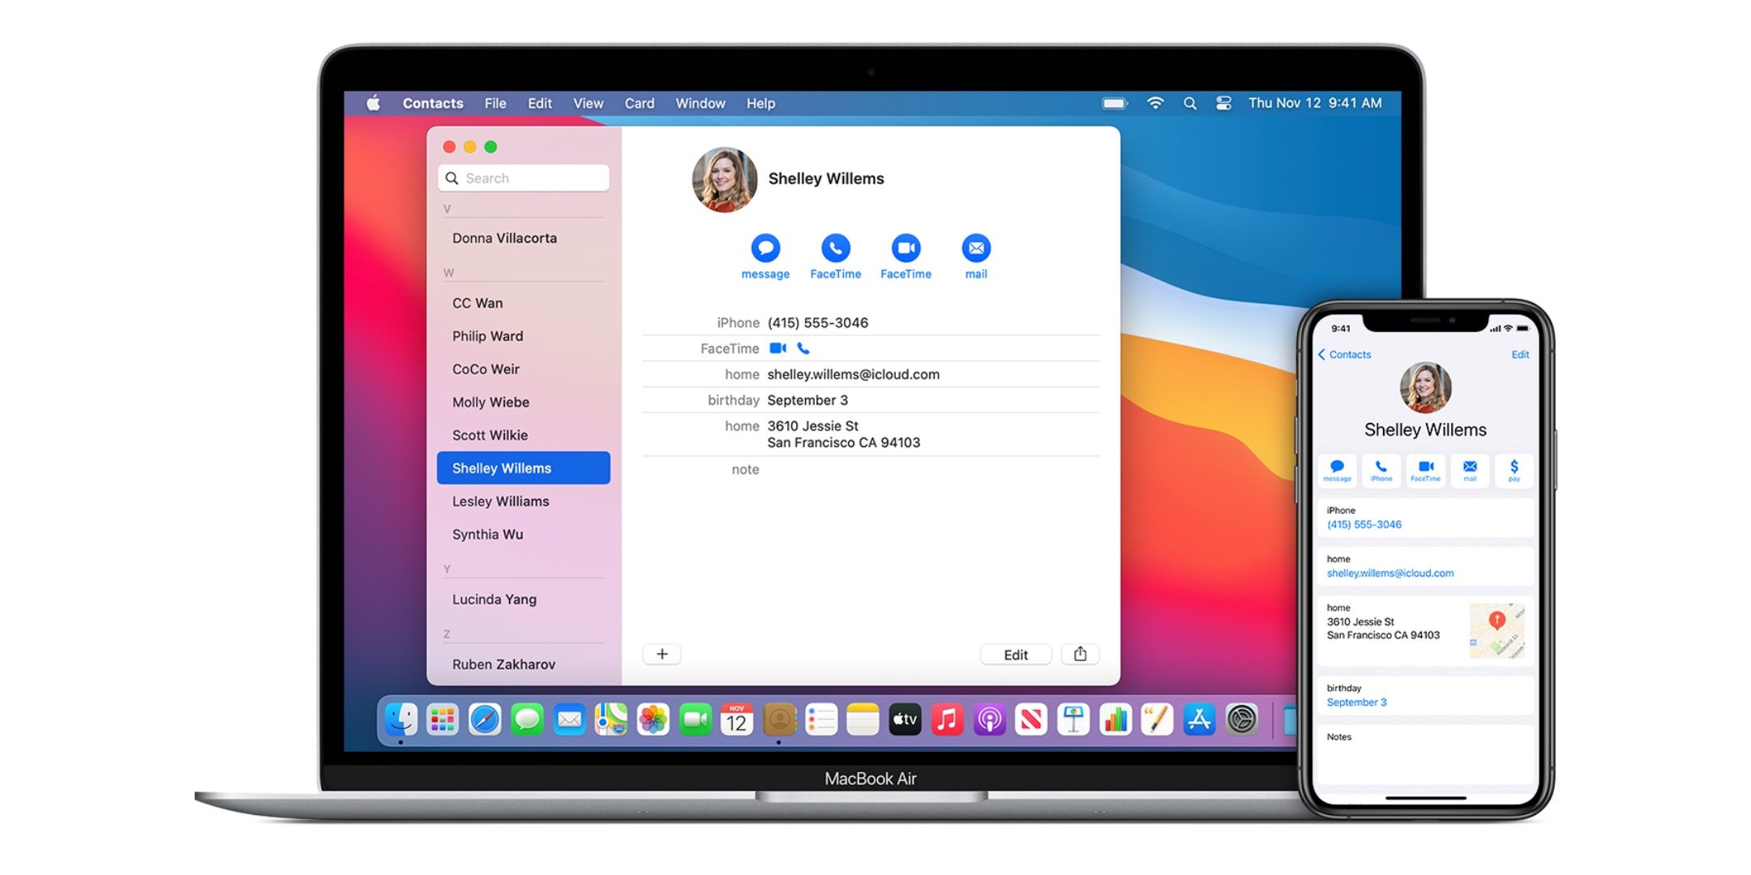Open the mail icon on the Mac contact card
Image resolution: width=1751 pixels, height=875 pixels.
975,248
